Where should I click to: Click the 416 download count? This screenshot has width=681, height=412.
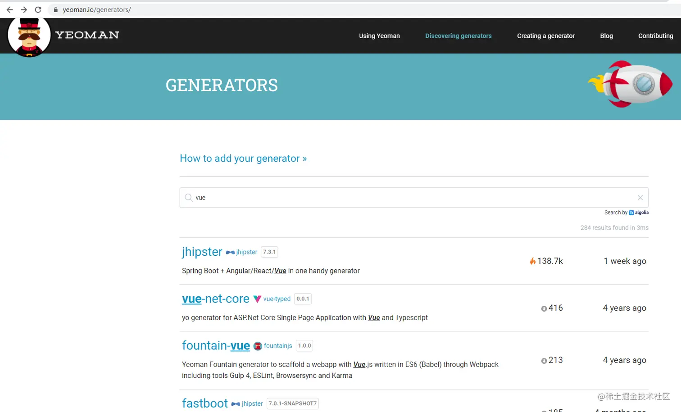coord(555,308)
